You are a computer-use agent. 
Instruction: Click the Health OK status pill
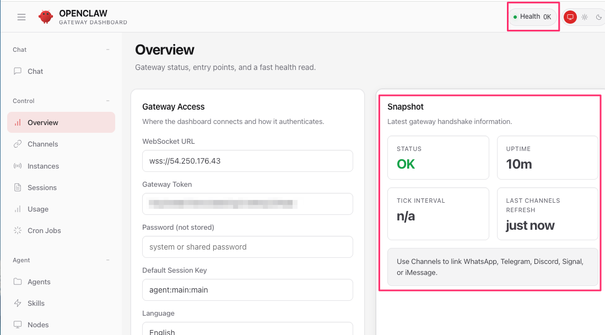(532, 17)
